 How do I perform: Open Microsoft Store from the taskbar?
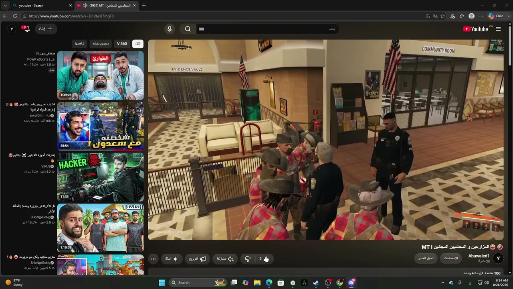pyautogui.click(x=281, y=283)
